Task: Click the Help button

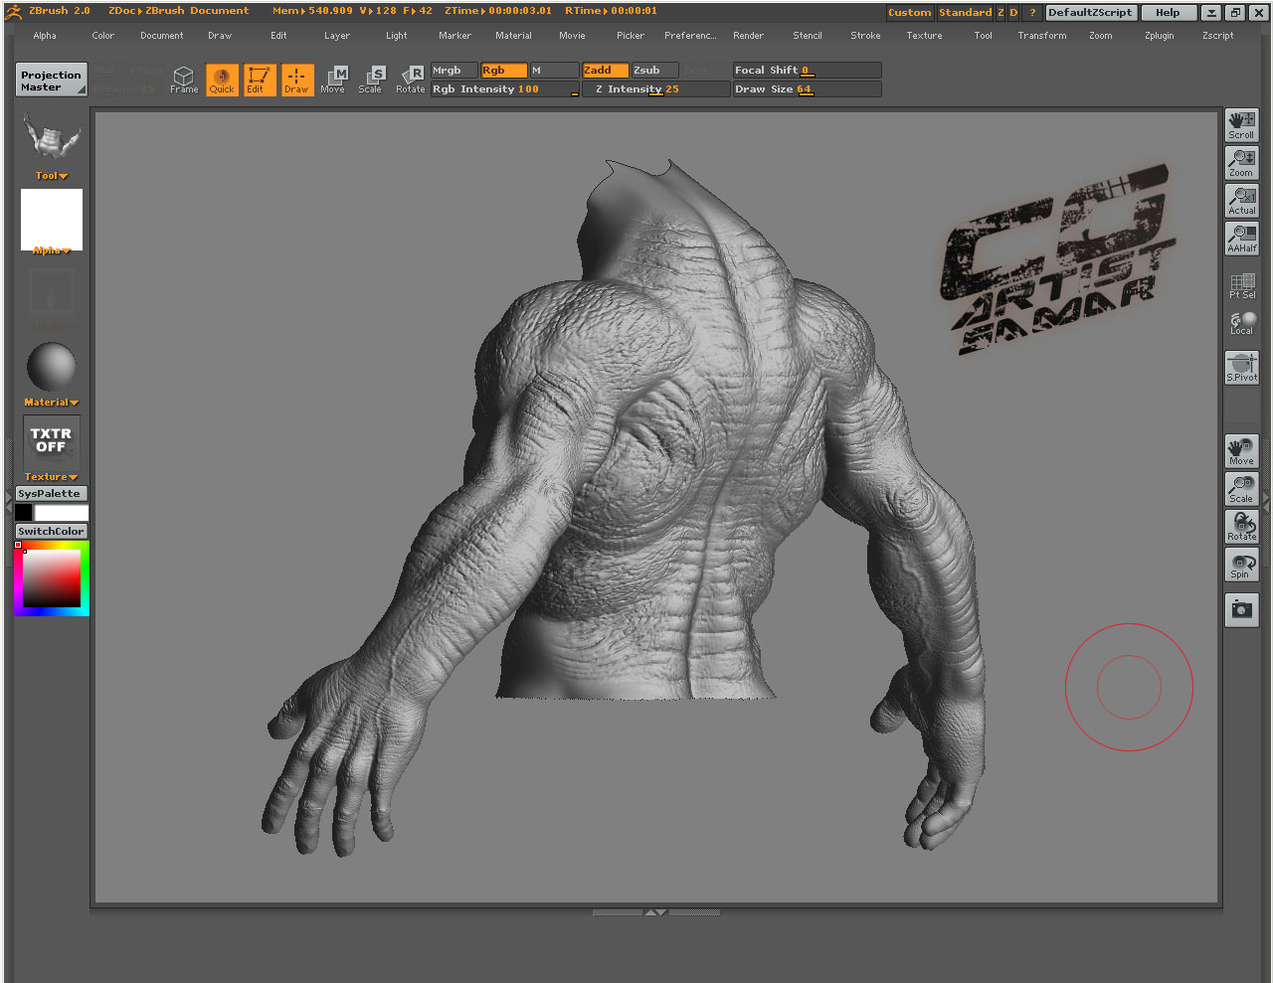Action: (1169, 12)
